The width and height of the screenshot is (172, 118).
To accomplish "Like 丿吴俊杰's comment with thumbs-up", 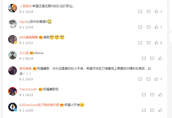I will click(156, 12).
